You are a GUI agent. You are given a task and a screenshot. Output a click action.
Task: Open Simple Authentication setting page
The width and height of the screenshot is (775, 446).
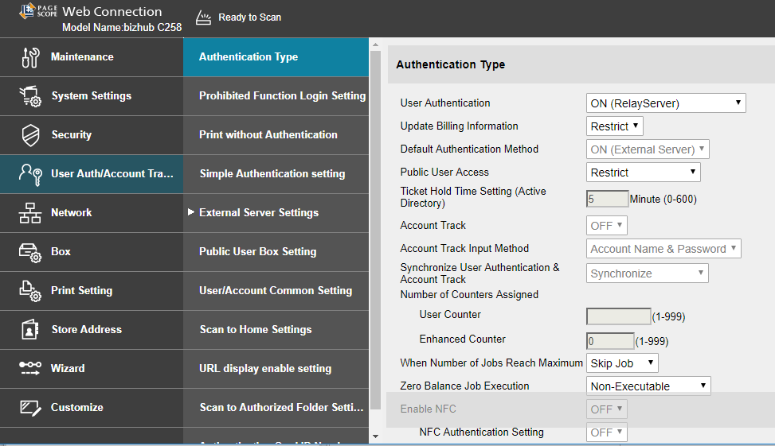click(x=272, y=174)
